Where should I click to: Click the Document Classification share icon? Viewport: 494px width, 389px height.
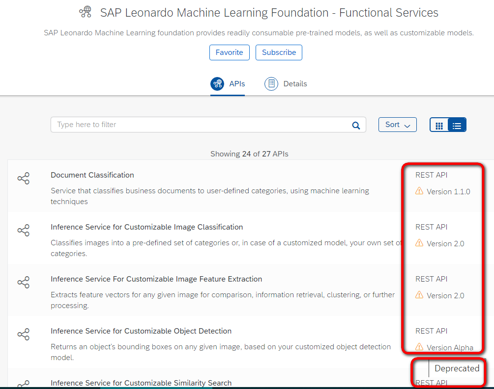pyautogui.click(x=24, y=178)
